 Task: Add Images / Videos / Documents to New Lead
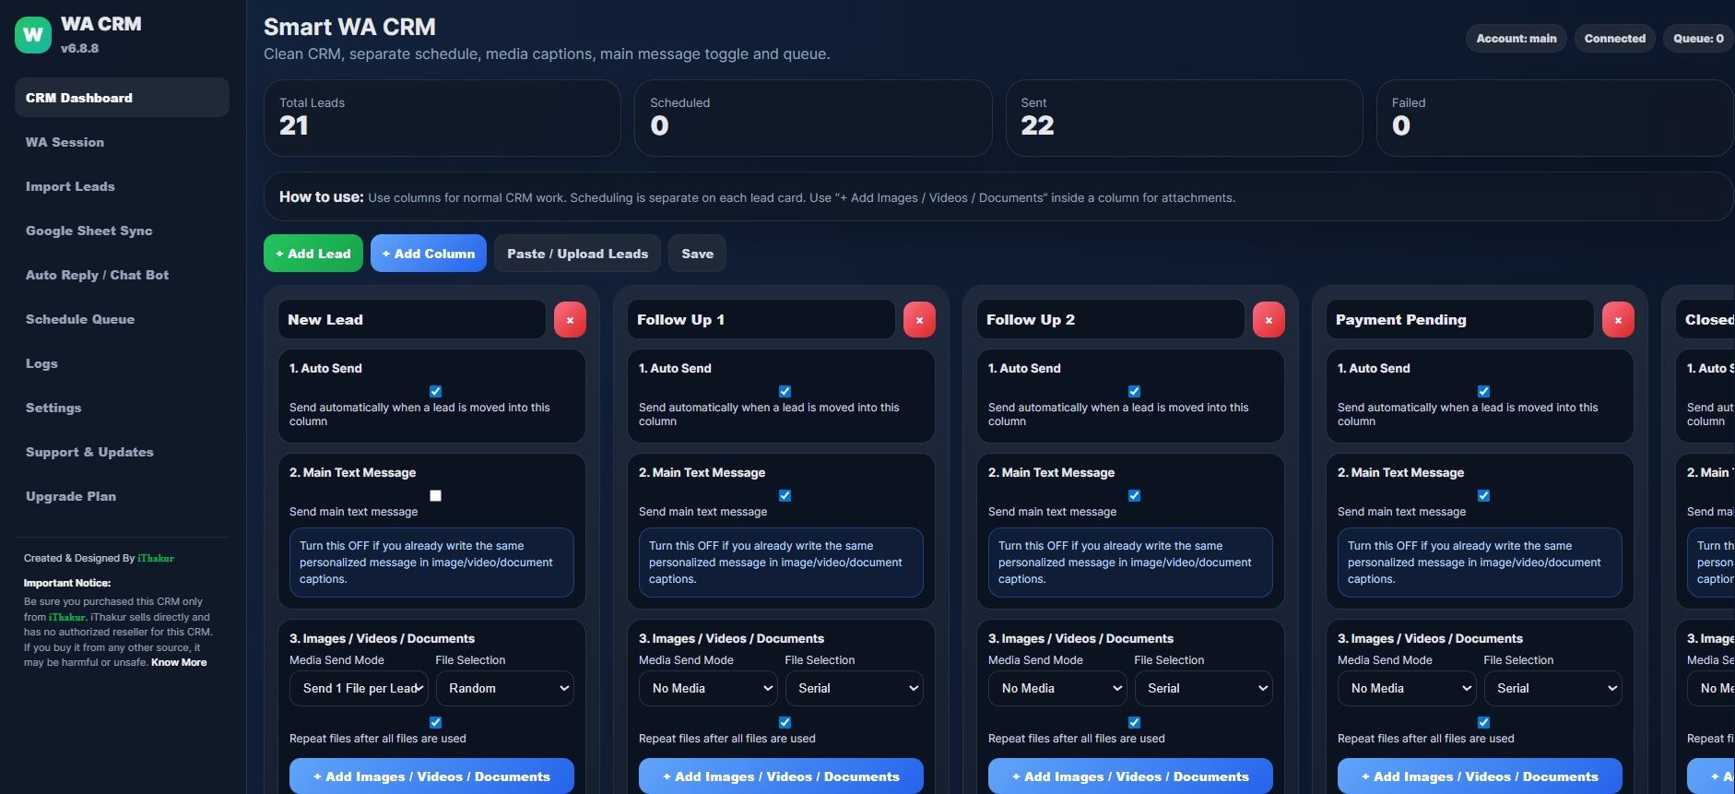point(431,776)
